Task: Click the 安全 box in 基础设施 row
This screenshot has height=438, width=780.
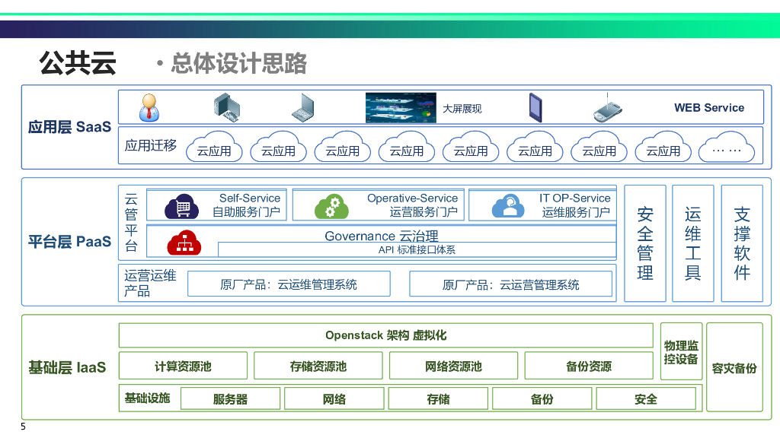Action: click(646, 398)
